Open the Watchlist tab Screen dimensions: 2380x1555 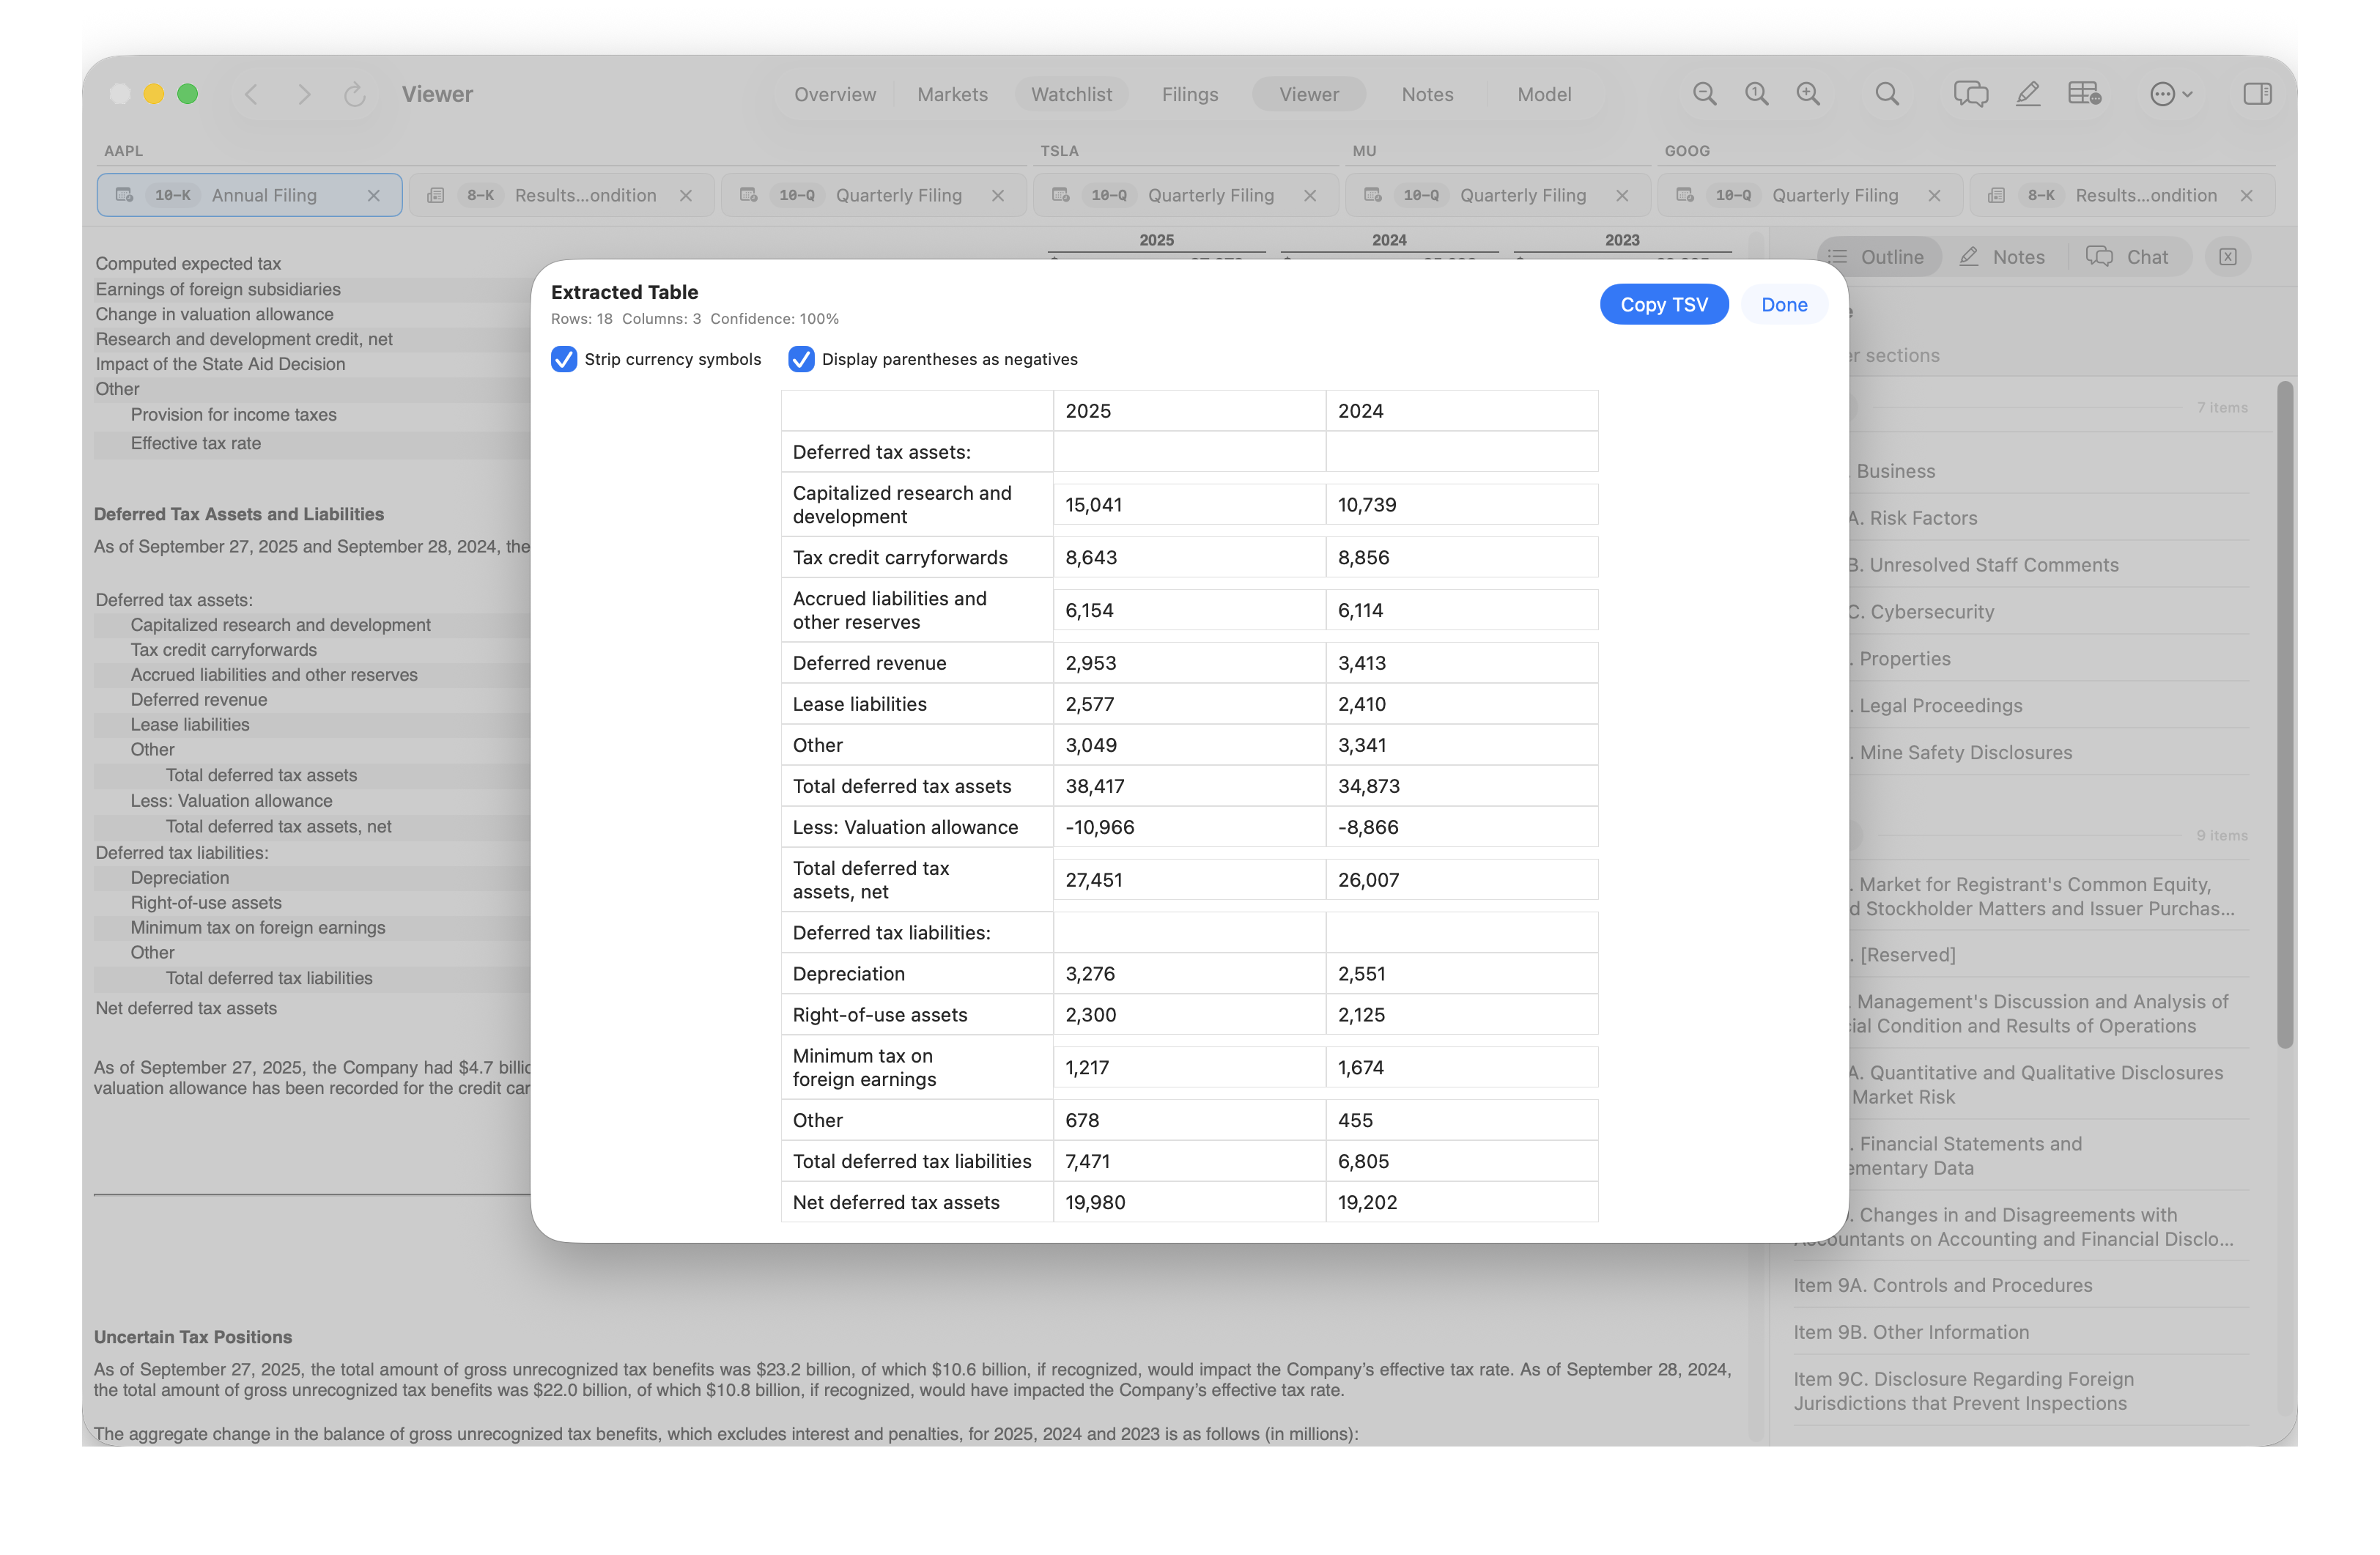[x=1071, y=94]
